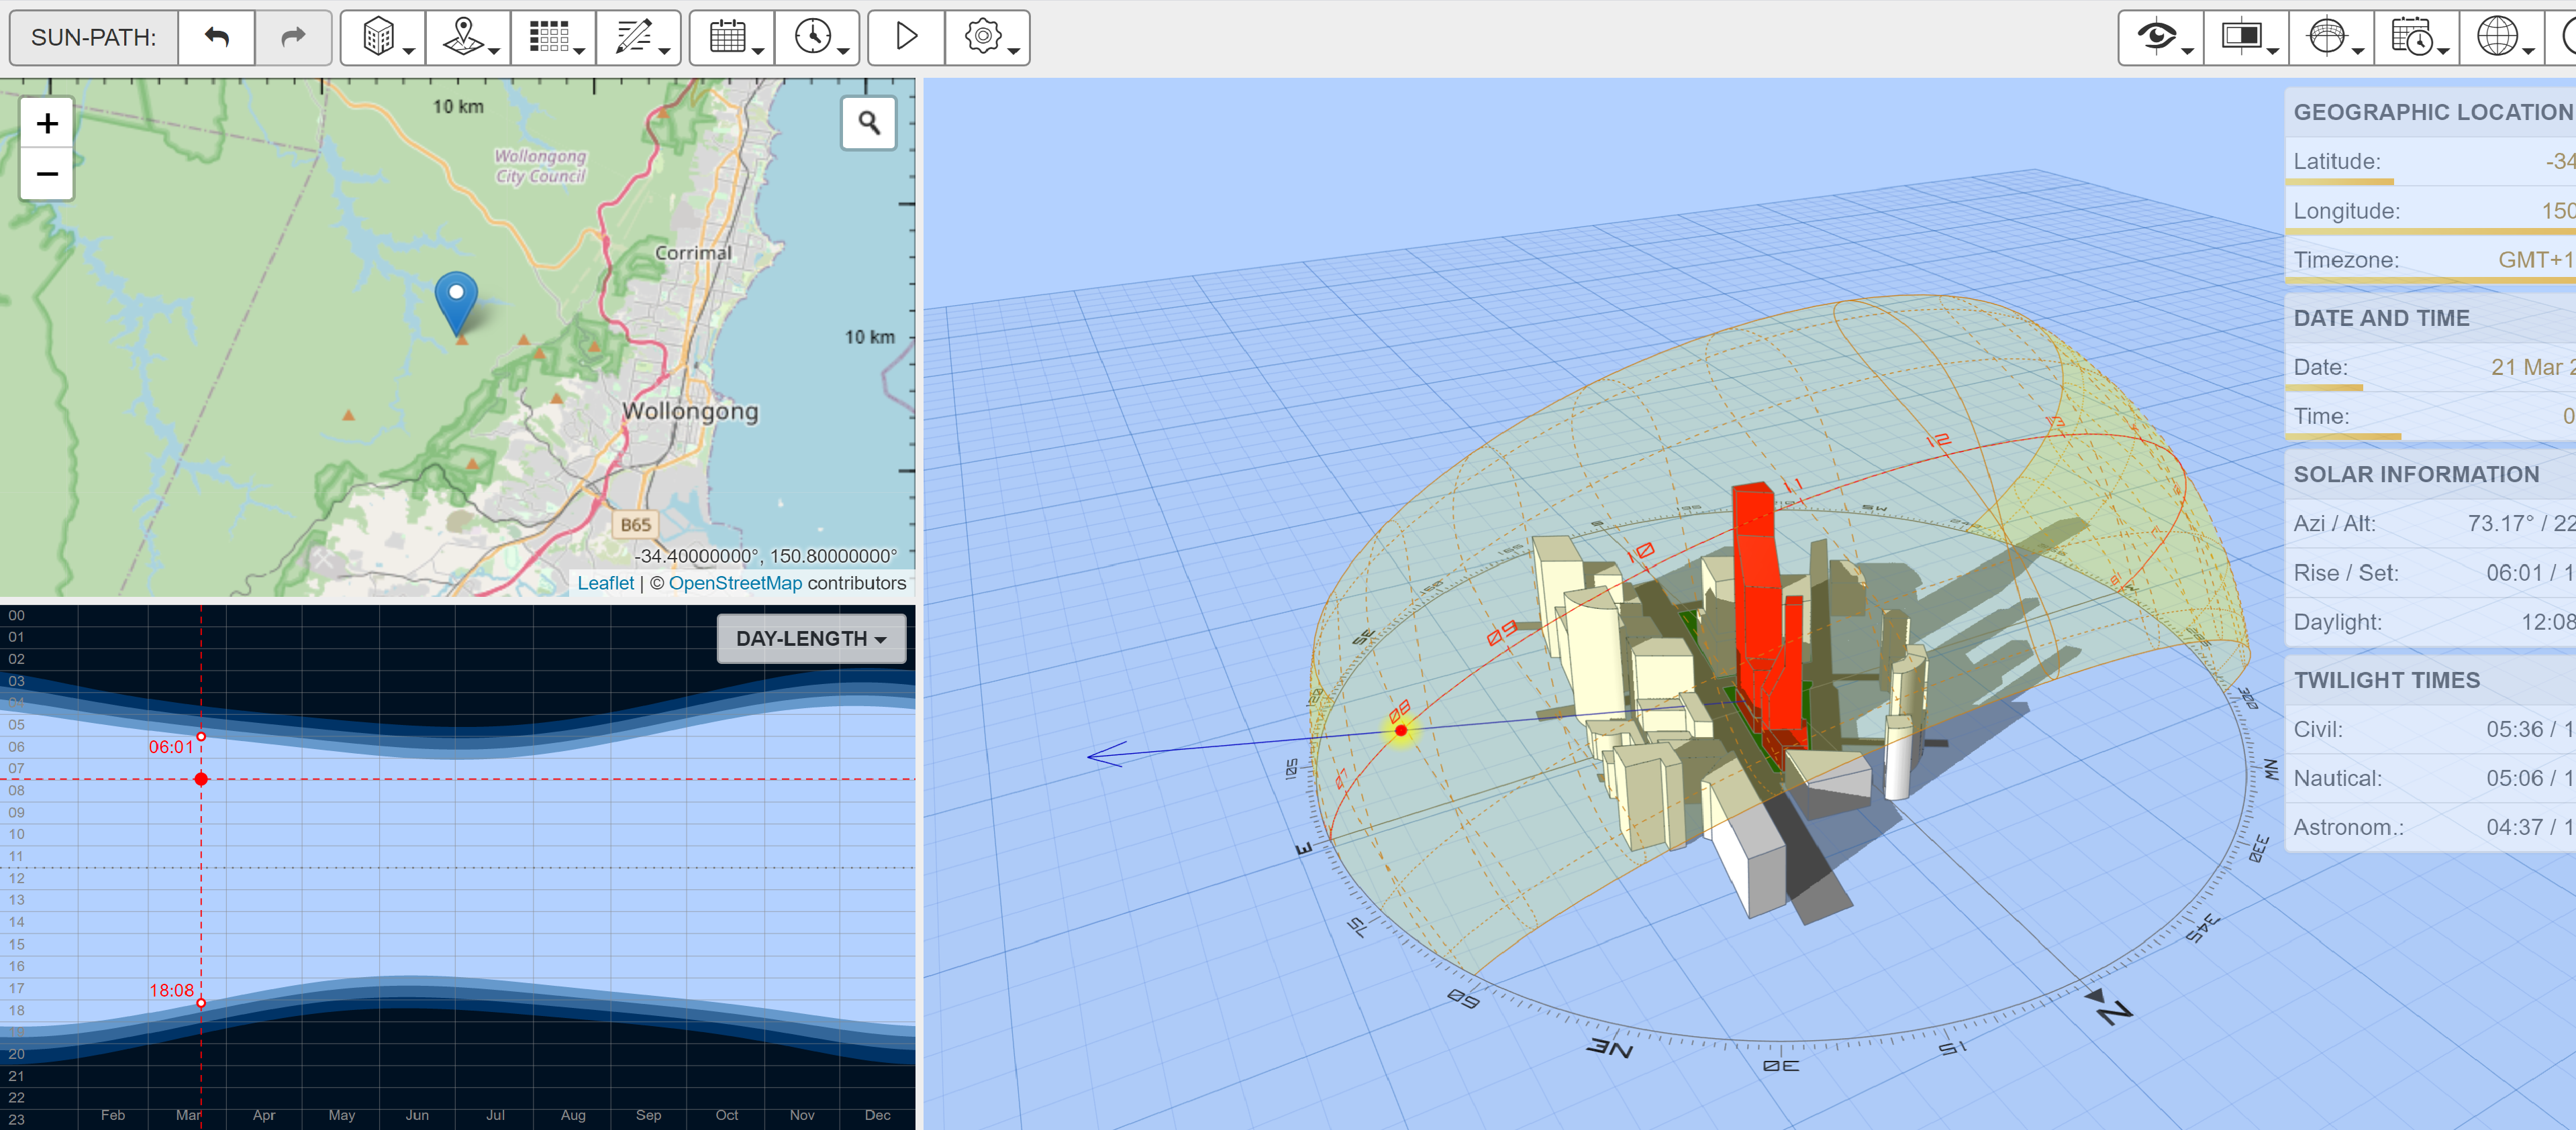2576x1130 pixels.
Task: Click the Leaflet attribution link
Action: point(606,583)
